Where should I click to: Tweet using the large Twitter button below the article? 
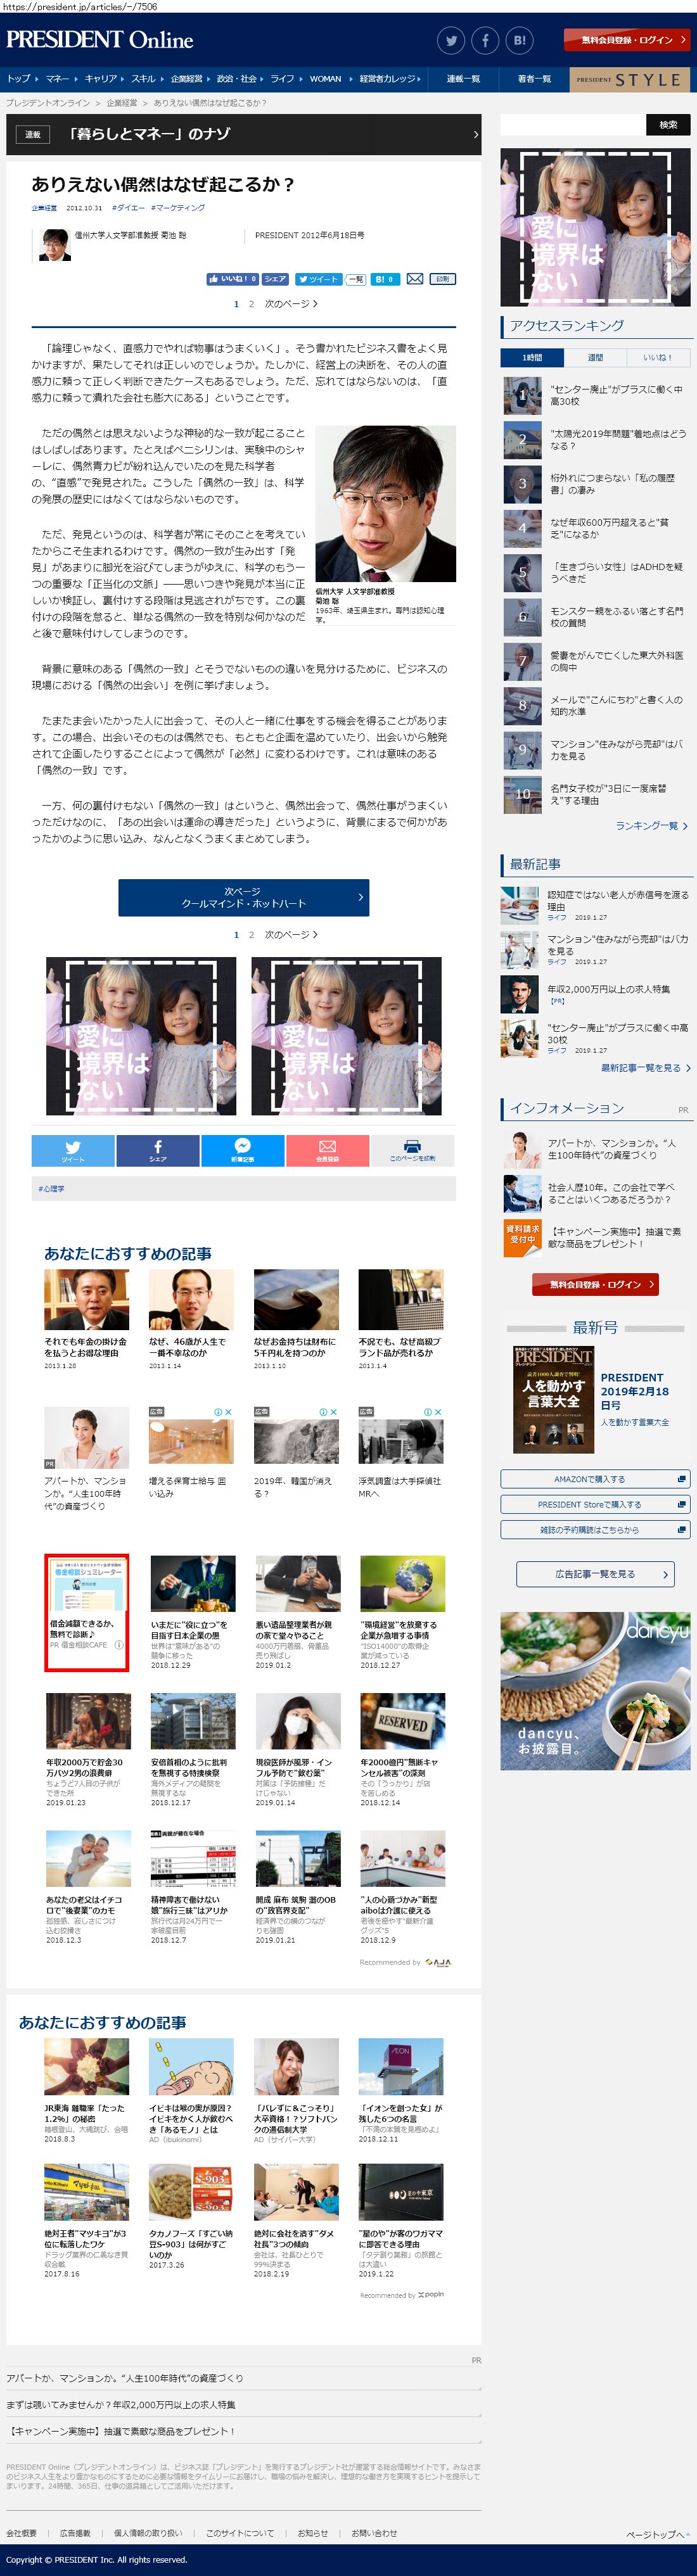tap(73, 1150)
